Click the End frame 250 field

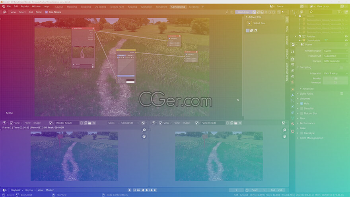[276, 190]
